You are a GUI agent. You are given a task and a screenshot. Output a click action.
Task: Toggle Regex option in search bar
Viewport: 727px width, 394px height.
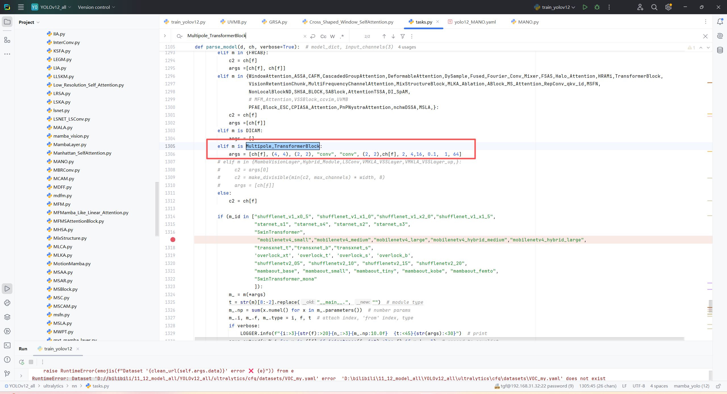(x=342, y=36)
